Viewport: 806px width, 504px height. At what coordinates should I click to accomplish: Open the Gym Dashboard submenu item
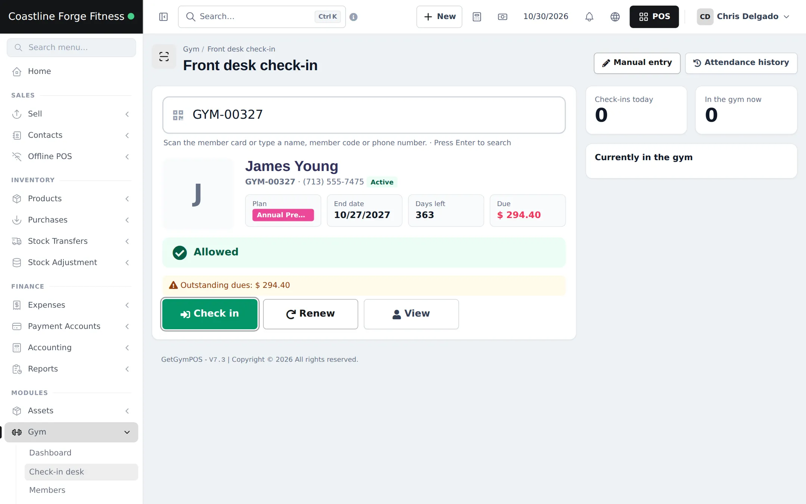50,452
